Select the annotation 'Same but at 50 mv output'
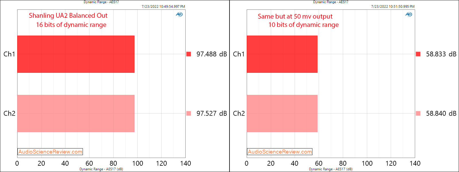The height and width of the screenshot is (172, 459). pos(295,16)
